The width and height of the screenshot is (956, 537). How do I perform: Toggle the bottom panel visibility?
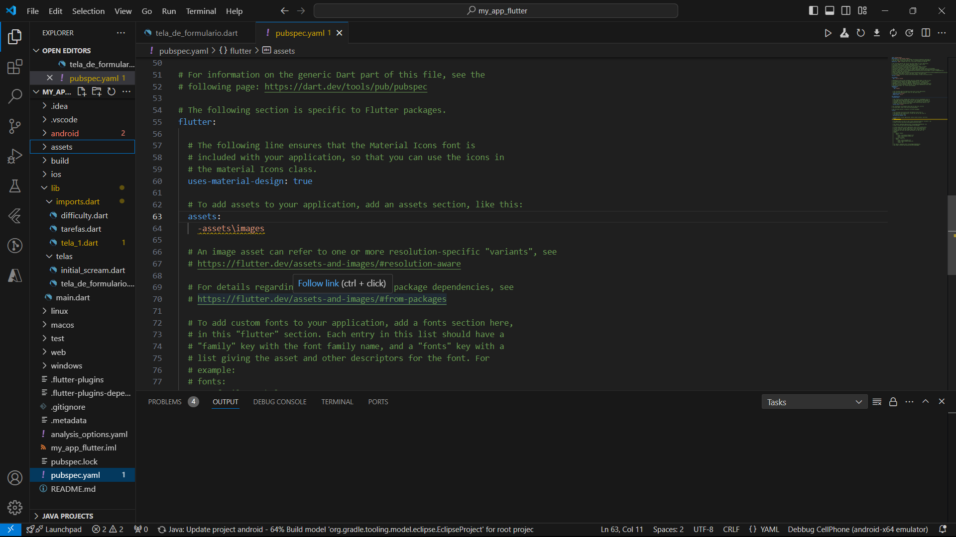(x=830, y=11)
